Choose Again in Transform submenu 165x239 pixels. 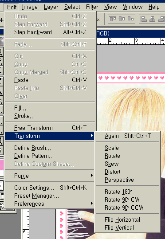127,136
